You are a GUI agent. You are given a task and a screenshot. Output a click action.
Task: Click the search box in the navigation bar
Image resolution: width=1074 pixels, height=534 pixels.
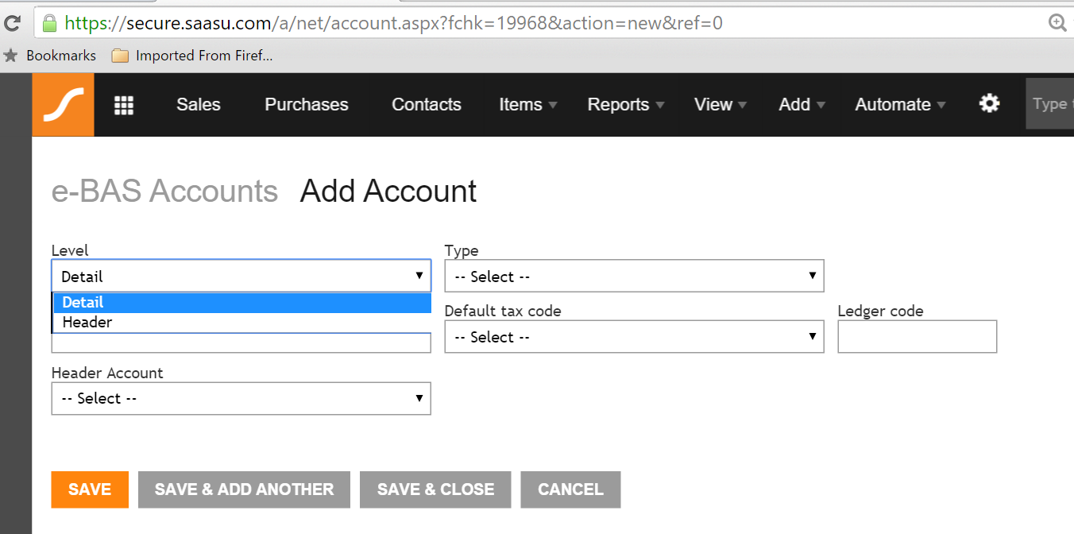[1050, 104]
